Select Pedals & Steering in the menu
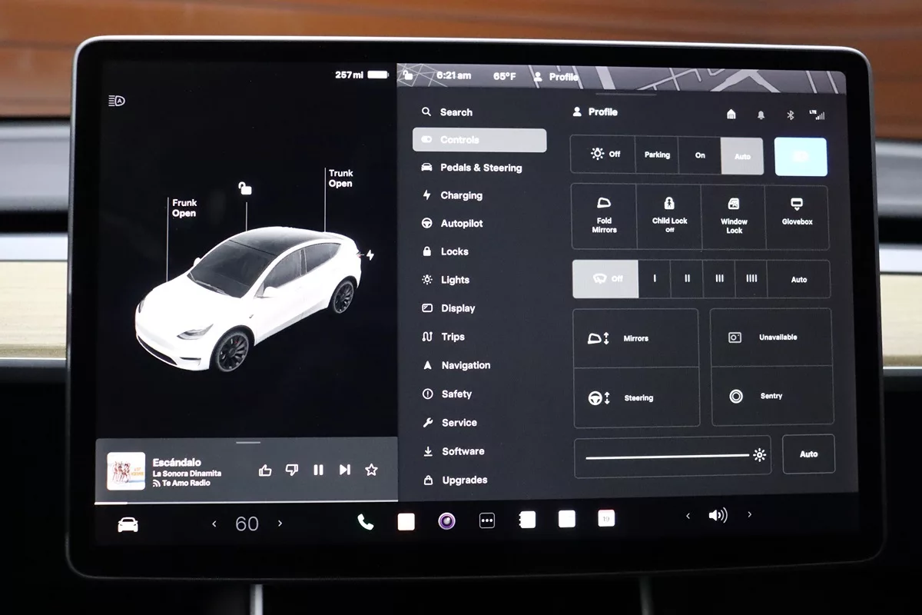This screenshot has width=922, height=615. pyautogui.click(x=480, y=168)
